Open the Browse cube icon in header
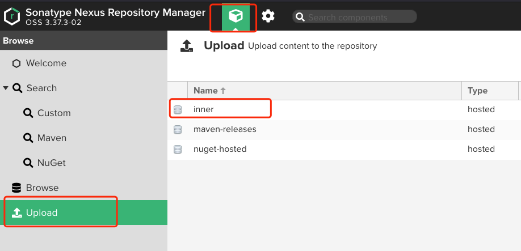 pyautogui.click(x=235, y=16)
